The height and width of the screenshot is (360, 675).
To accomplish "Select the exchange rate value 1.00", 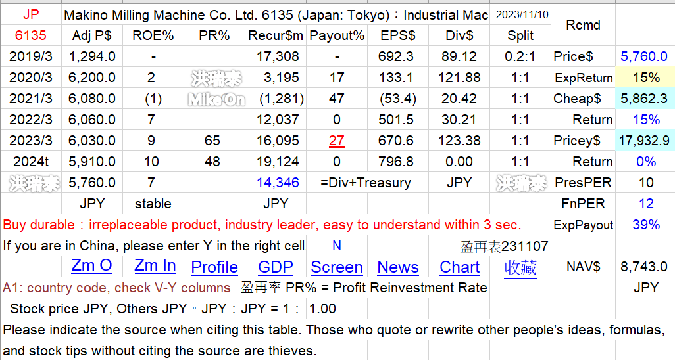I will (337, 309).
